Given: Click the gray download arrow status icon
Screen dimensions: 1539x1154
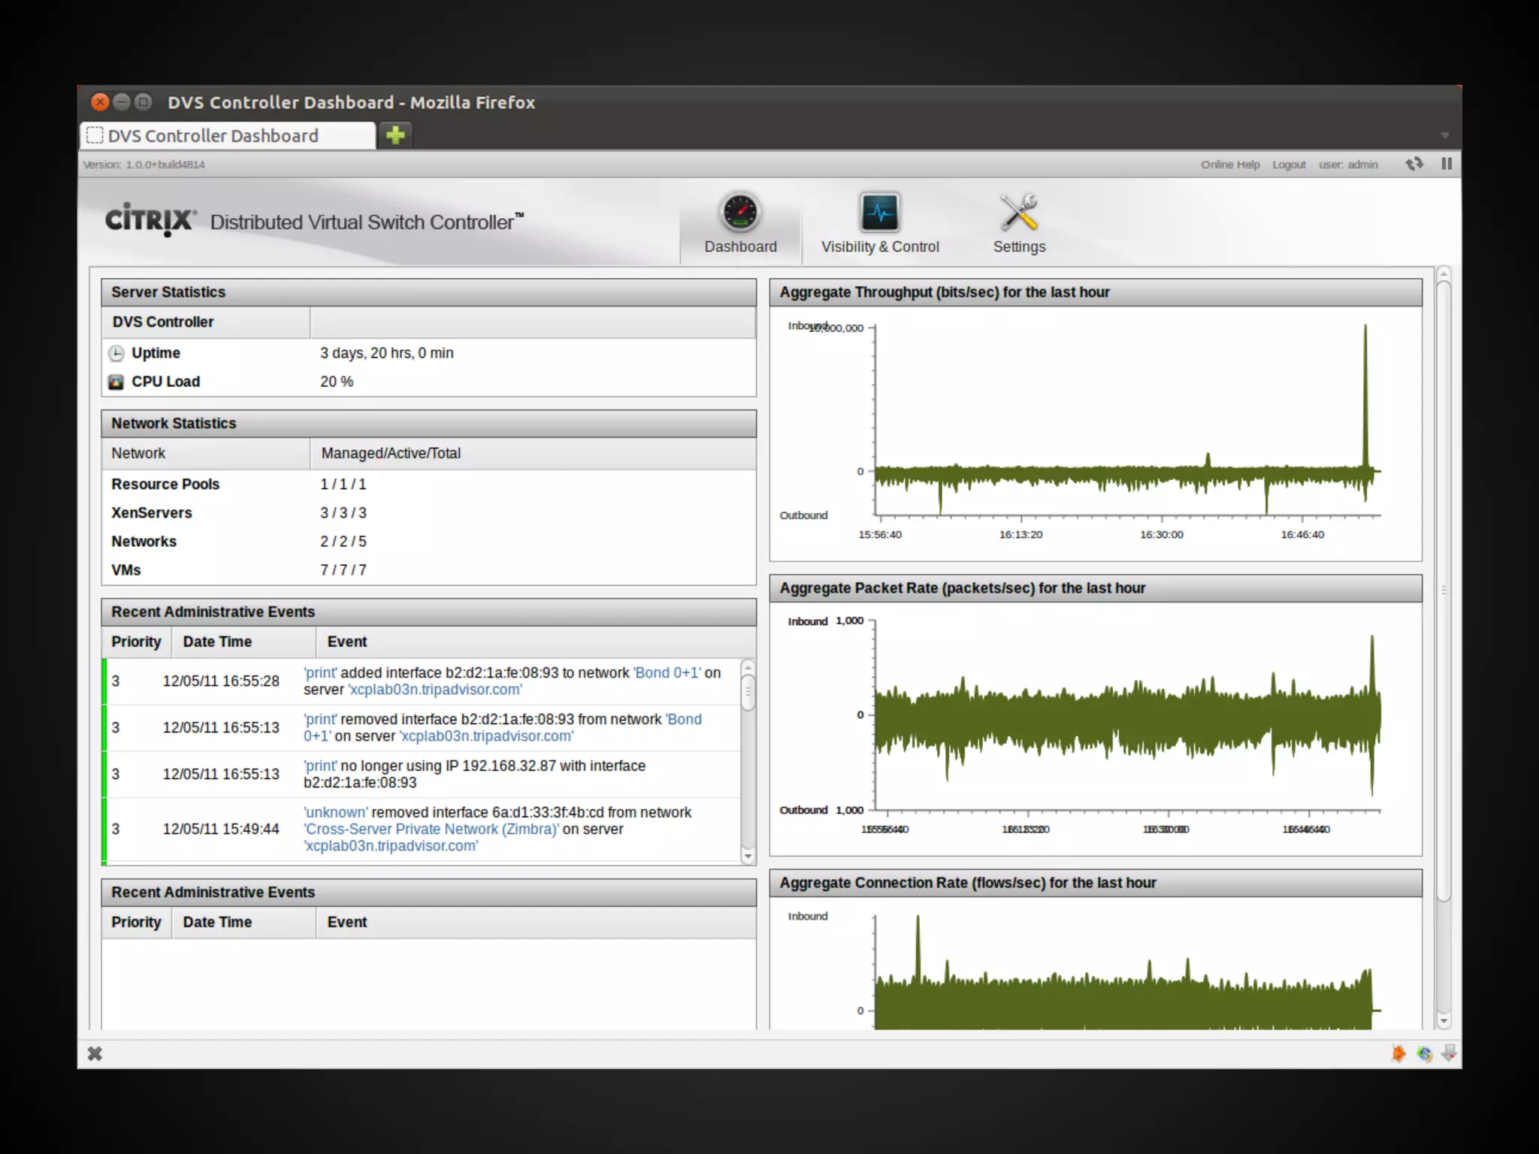Looking at the screenshot, I should pos(1449,1053).
